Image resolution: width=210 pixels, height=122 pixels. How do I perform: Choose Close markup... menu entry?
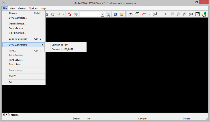click(24, 33)
